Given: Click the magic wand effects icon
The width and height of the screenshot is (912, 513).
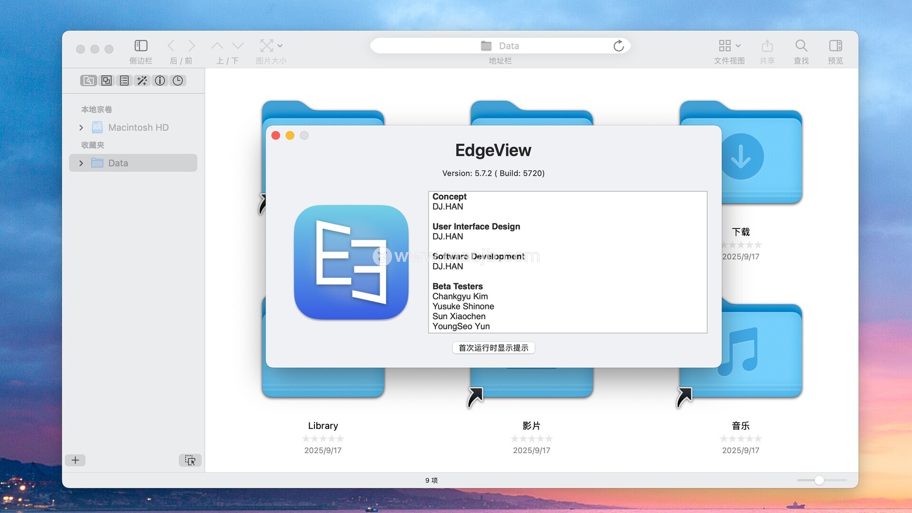Looking at the screenshot, I should tap(142, 81).
